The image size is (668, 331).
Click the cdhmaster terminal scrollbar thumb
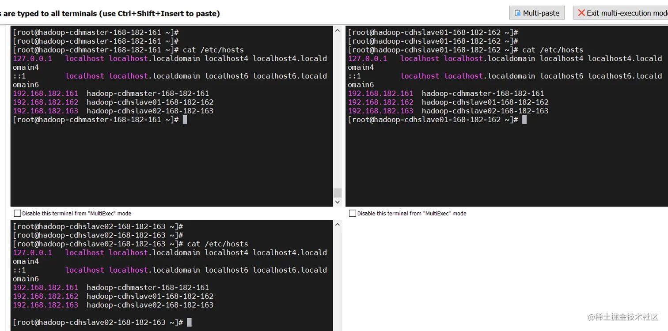tap(338, 193)
